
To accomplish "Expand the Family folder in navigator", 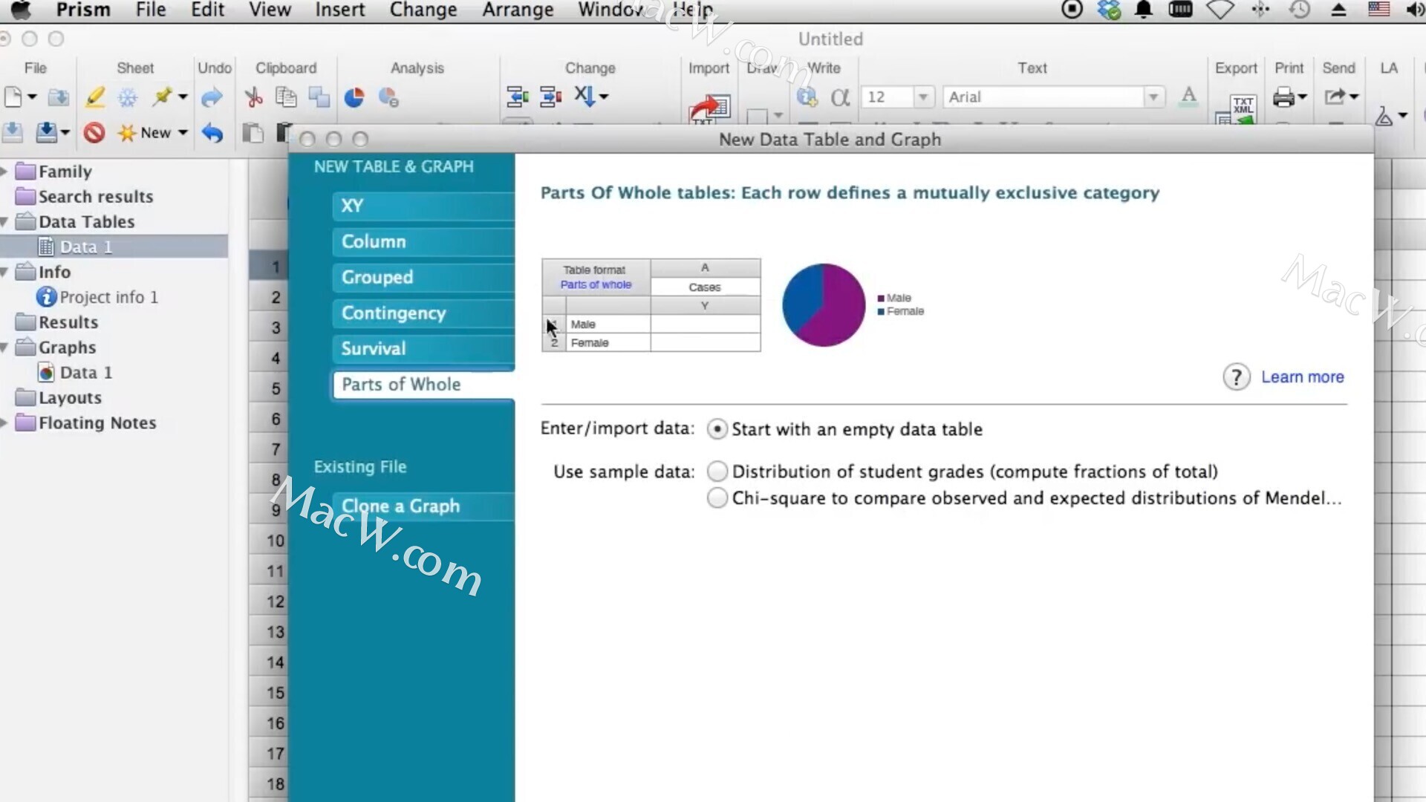I will tap(4, 172).
